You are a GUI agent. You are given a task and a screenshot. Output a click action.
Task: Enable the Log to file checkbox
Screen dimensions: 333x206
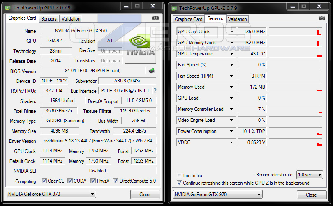click(180, 176)
